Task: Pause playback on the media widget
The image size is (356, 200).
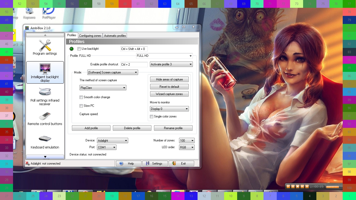Action: click(293, 186)
